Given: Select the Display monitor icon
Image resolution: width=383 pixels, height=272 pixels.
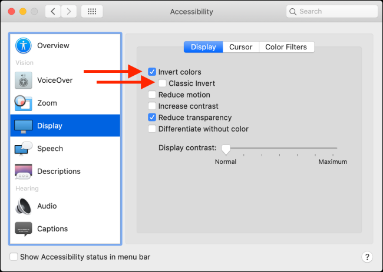Looking at the screenshot, I should (24, 126).
